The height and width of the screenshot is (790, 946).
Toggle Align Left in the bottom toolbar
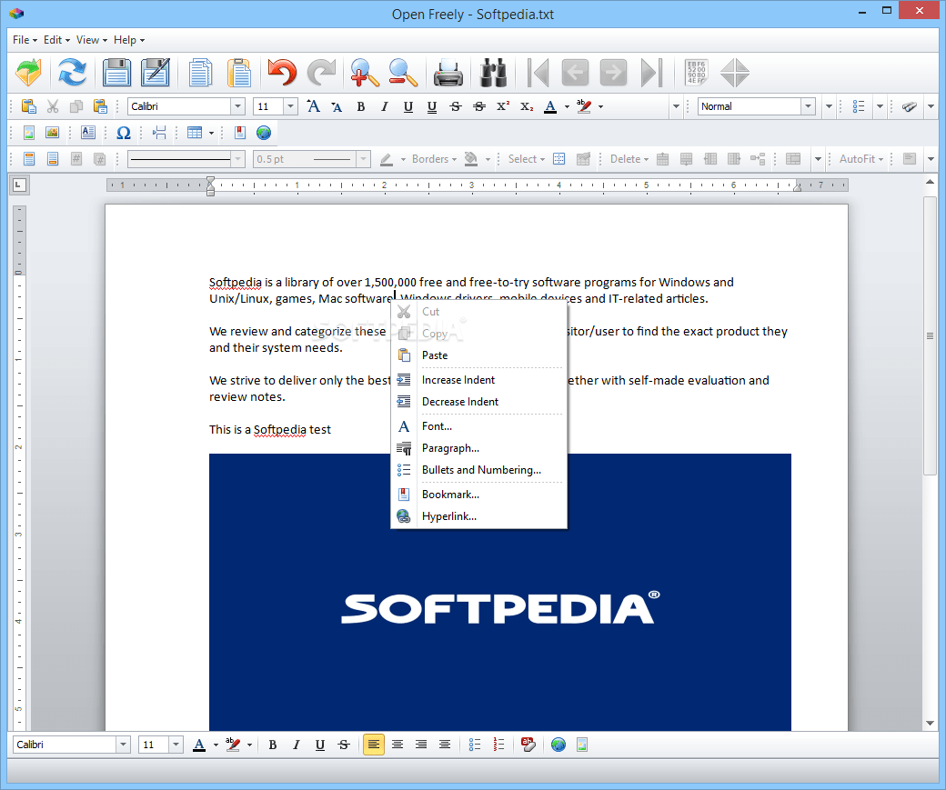(374, 745)
